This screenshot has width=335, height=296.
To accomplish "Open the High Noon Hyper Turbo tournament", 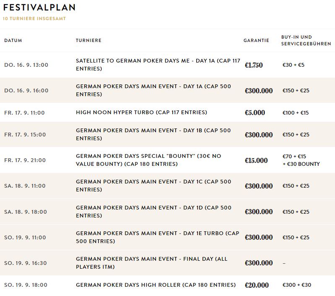I will click(x=141, y=113).
